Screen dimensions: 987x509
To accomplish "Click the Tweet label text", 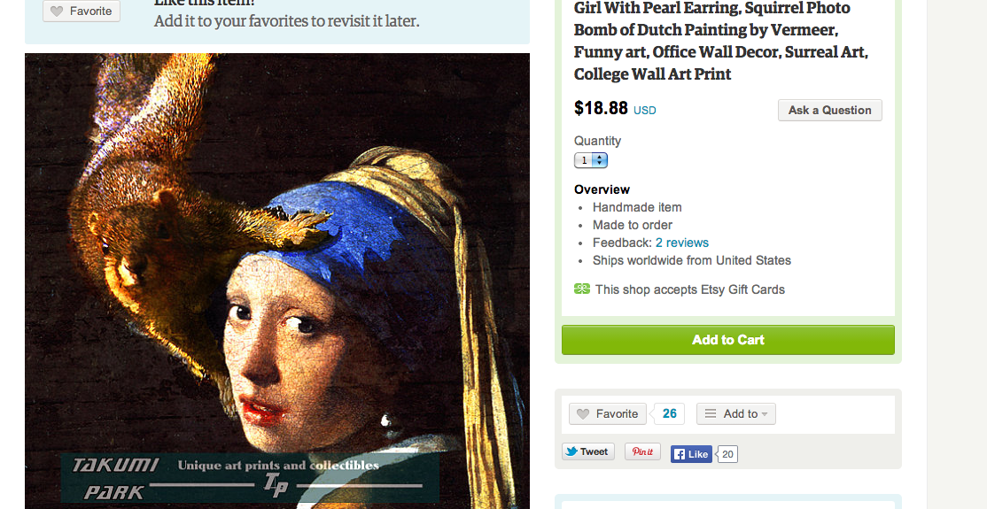I will [x=594, y=452].
